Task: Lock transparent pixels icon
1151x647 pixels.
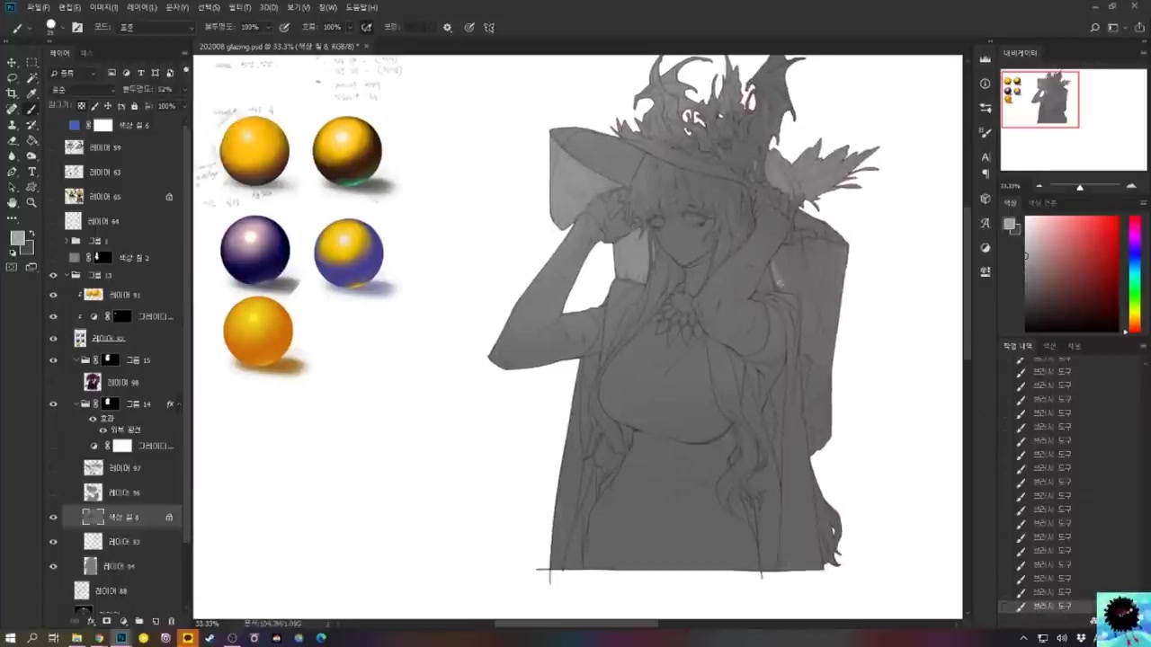Action: tap(81, 106)
